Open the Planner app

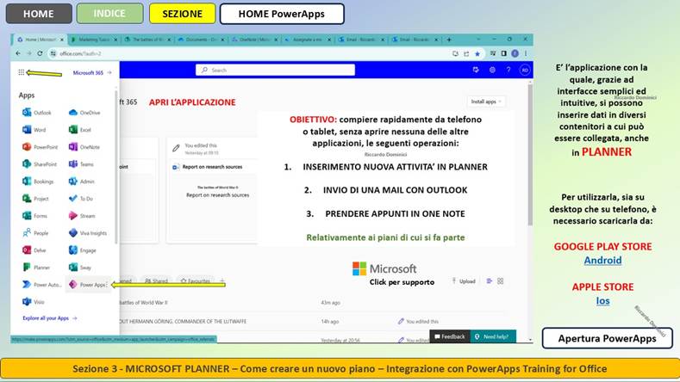[36, 268]
